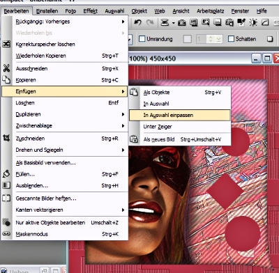Expand the Drehen und Spiegeln submenu

[x=123, y=150]
